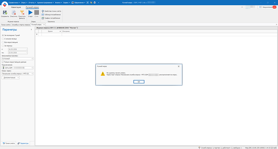Screen dimensions: 278x149
Task: Click the quick access customize arrow
Action: pos(99,3)
